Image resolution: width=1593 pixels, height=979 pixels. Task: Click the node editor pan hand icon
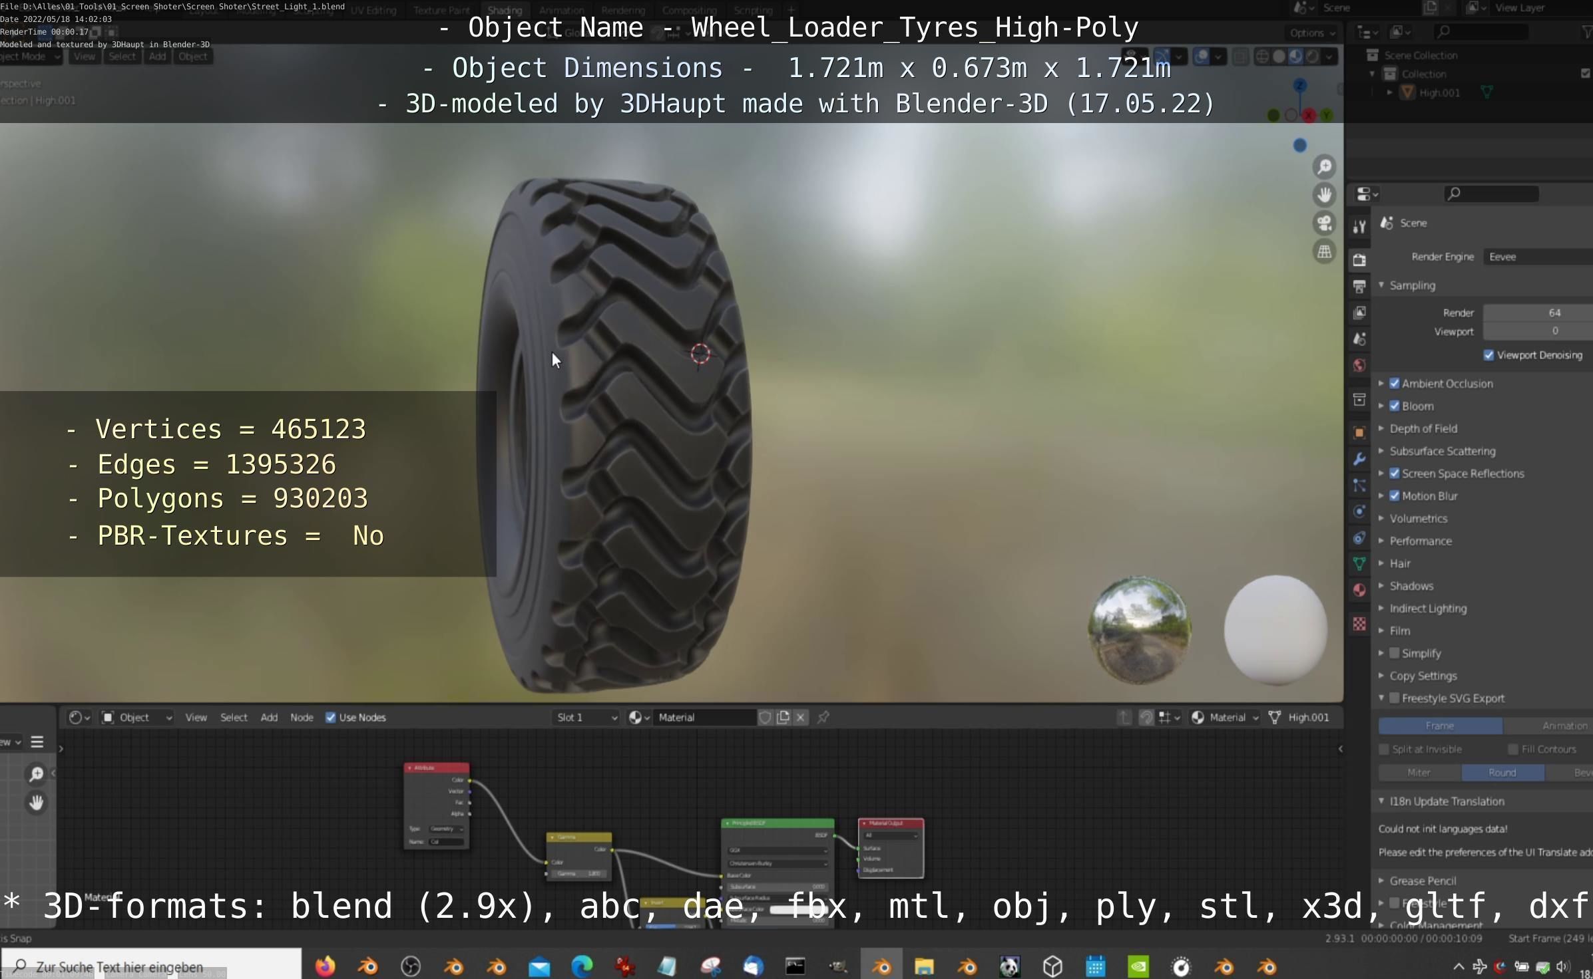coord(37,803)
